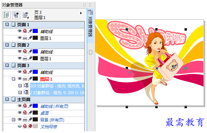
Task: Select the 文档网格 layer label
Action: tap(49, 127)
